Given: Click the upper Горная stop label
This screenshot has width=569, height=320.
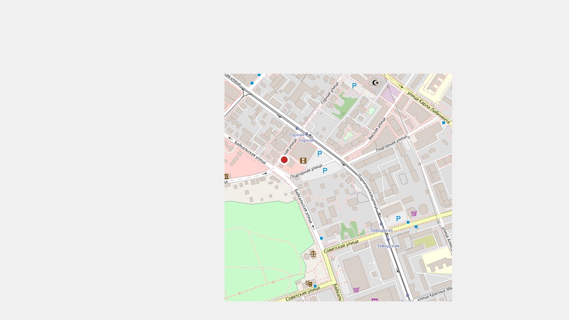Looking at the screenshot, I should (297, 135).
